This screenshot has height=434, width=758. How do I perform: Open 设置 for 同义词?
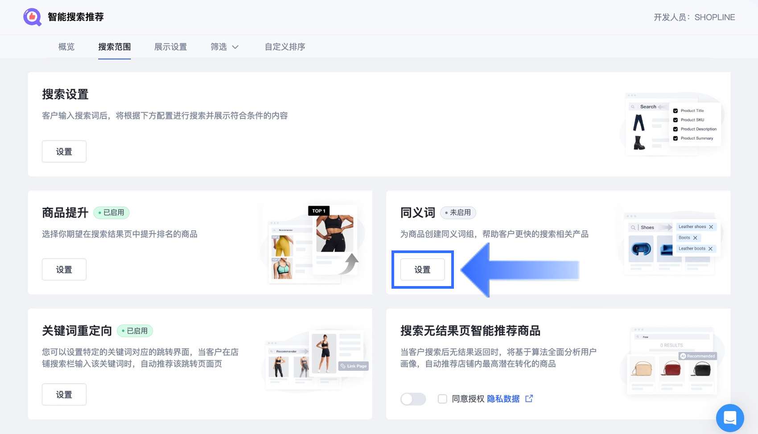[422, 270]
